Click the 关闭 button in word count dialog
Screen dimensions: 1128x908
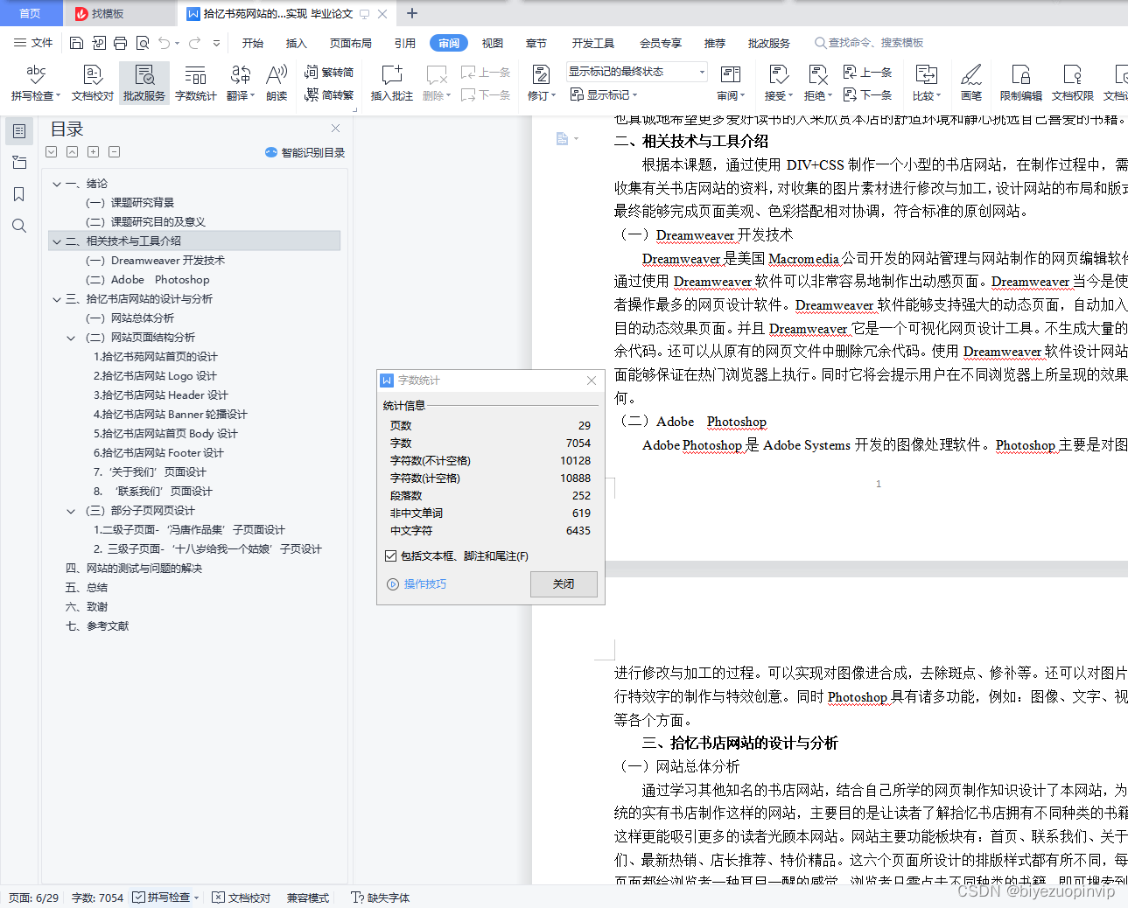pos(564,584)
